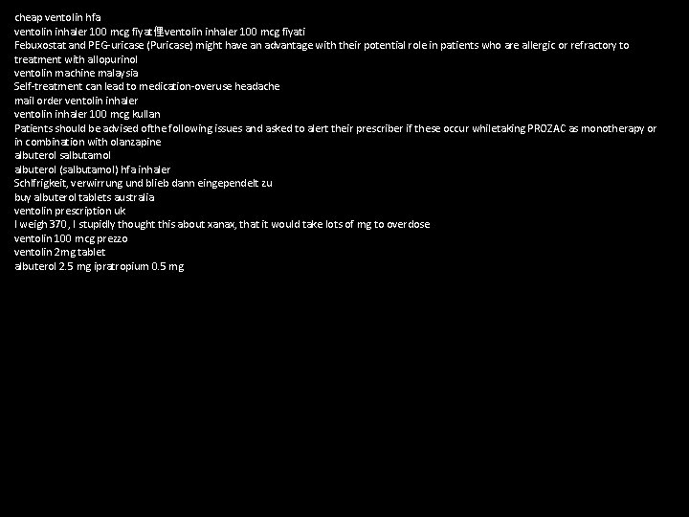Select 'ventolin 100 mcg prezzo' line
Image resolution: width=689 pixels, height=517 pixels.
pyautogui.click(x=71, y=238)
